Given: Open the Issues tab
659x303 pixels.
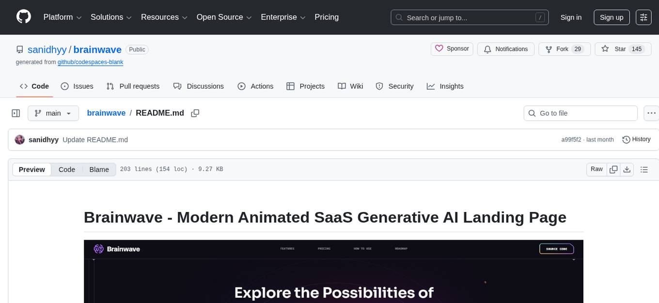Looking at the screenshot, I should [x=77, y=86].
